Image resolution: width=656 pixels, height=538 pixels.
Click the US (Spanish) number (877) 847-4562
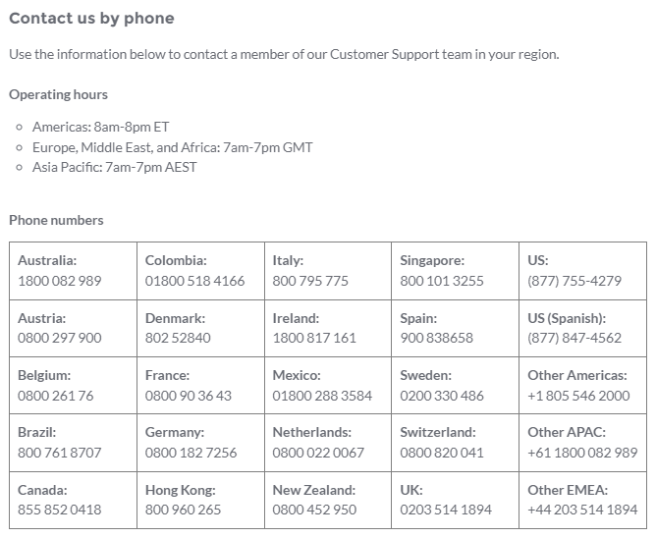(x=574, y=338)
